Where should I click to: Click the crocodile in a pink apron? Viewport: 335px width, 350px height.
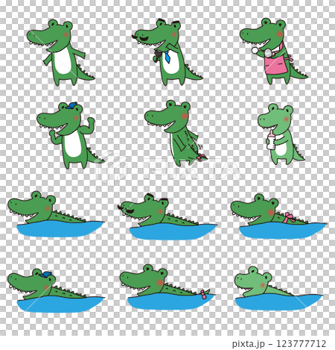[x=273, y=51]
